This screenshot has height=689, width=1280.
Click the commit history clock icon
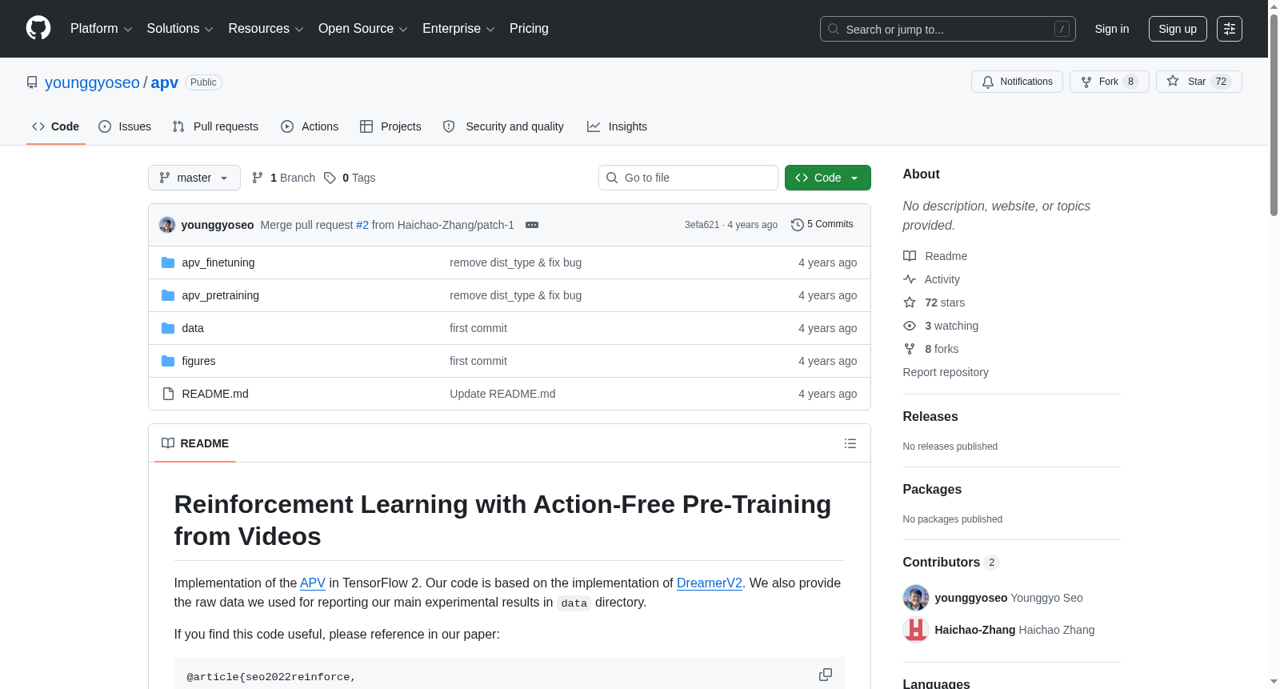click(797, 225)
